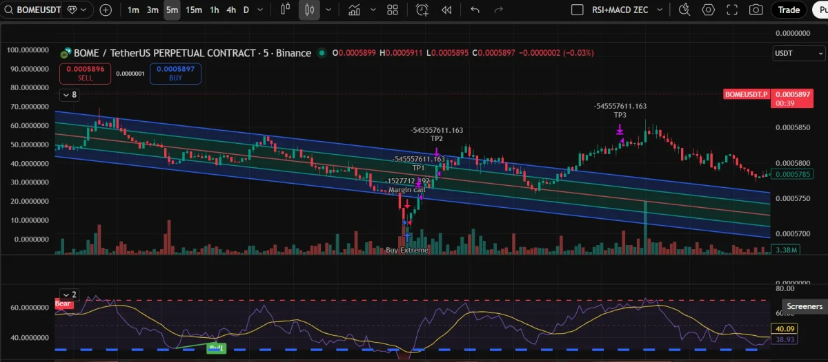Open symbol search for BOMEUSDT
828x362 pixels.
34,10
